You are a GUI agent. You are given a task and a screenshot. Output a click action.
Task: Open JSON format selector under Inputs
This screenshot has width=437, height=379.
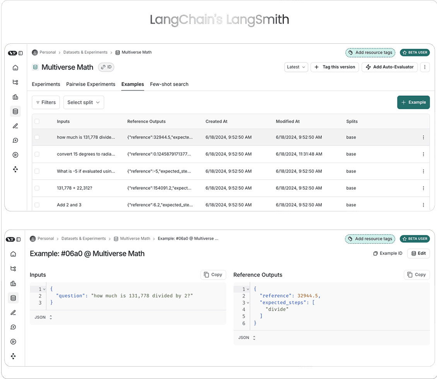coord(43,317)
